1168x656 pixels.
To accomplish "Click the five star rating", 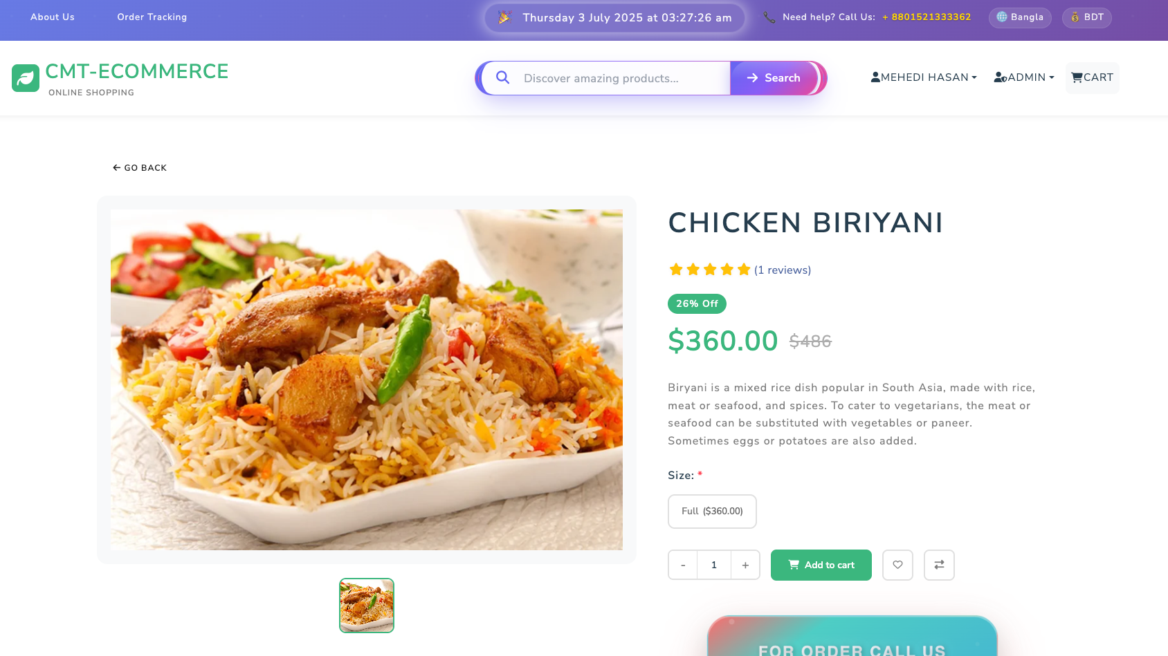I will (x=709, y=270).
